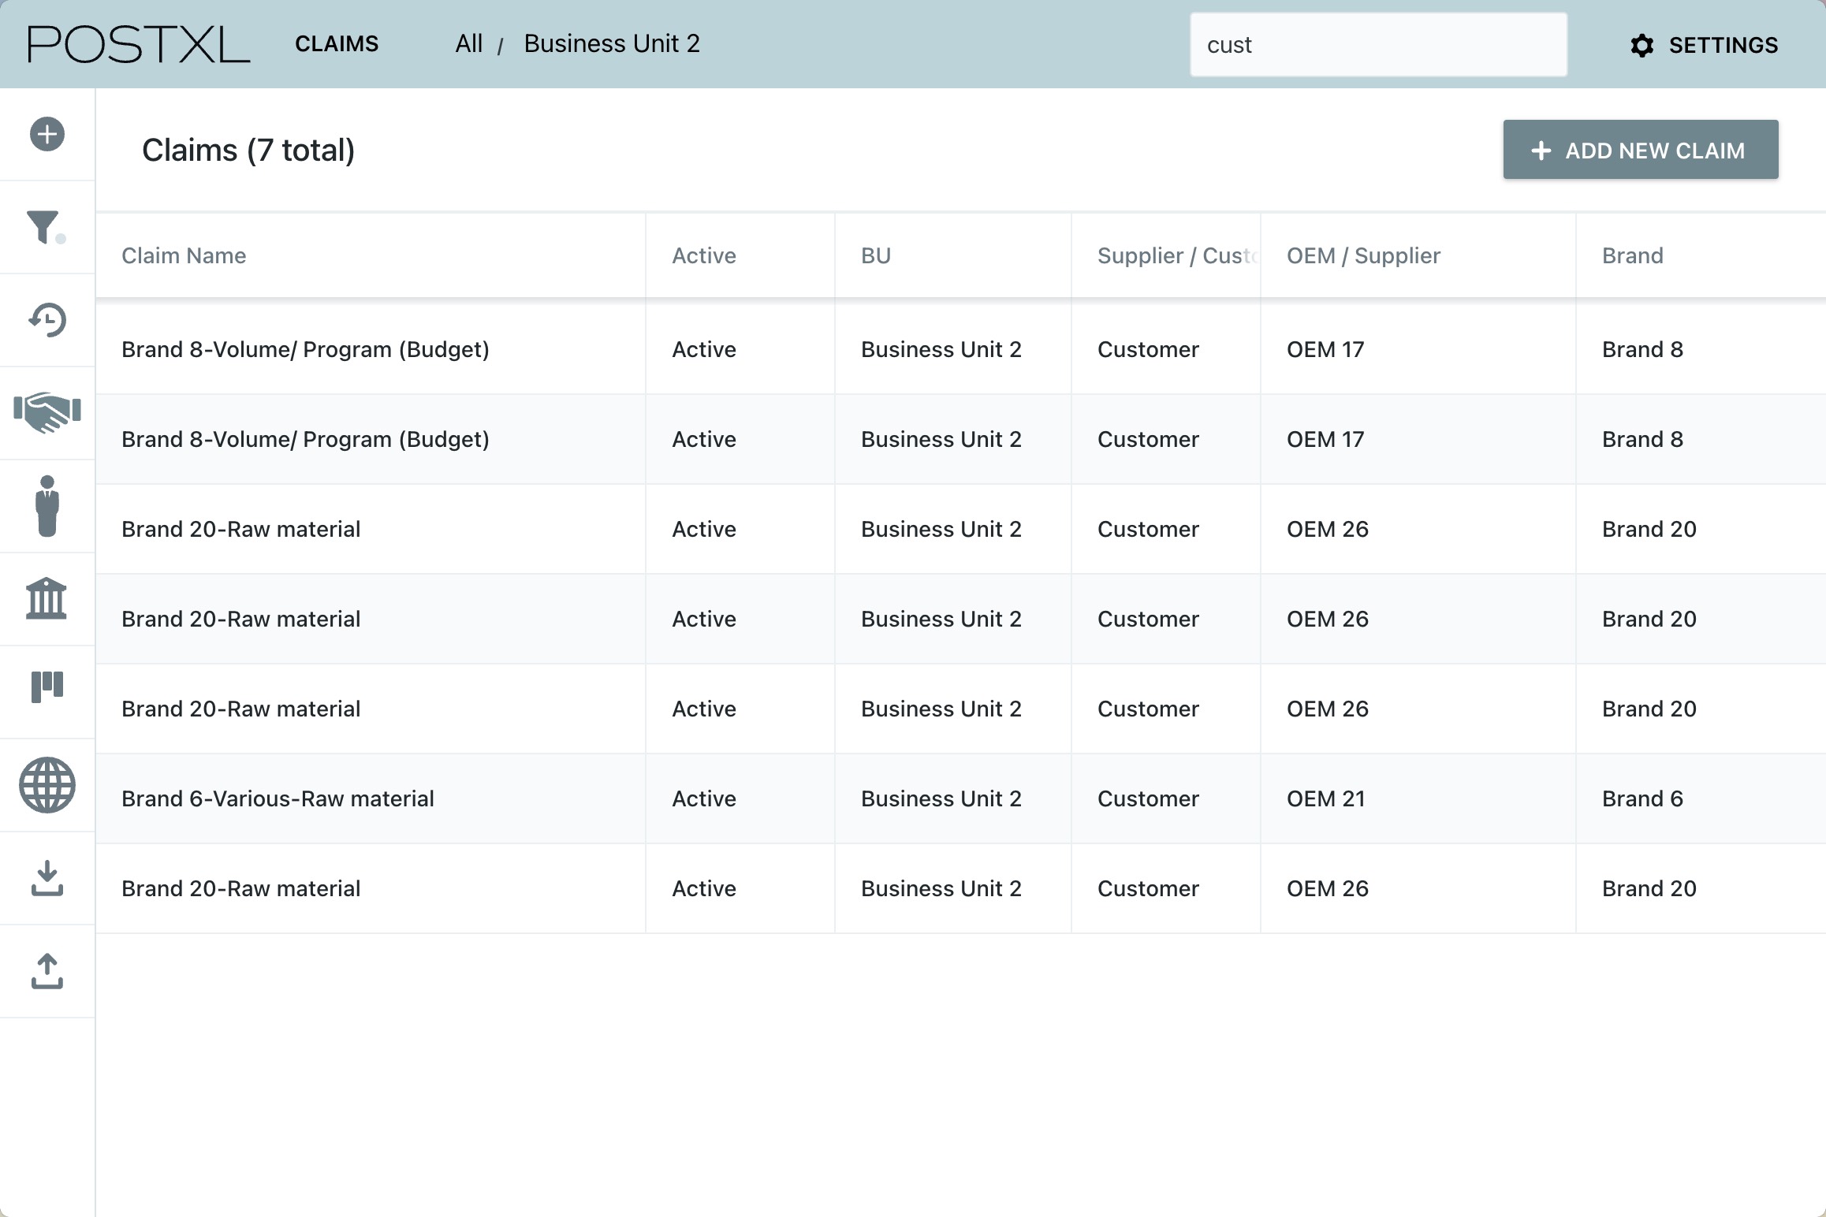Open the Brand 6-Various-Raw material claim row
This screenshot has height=1217, width=1826.
click(x=278, y=798)
